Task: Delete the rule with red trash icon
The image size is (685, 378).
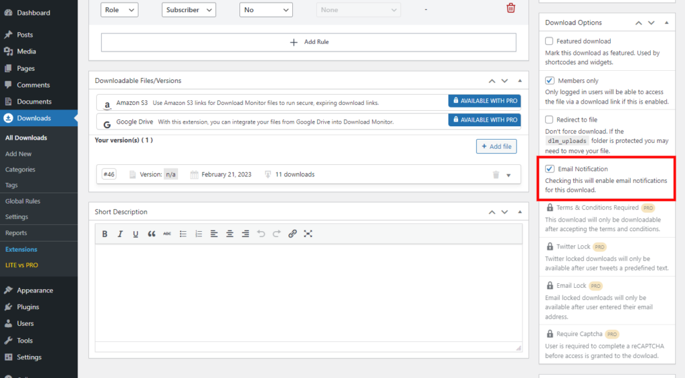Action: [x=510, y=8]
